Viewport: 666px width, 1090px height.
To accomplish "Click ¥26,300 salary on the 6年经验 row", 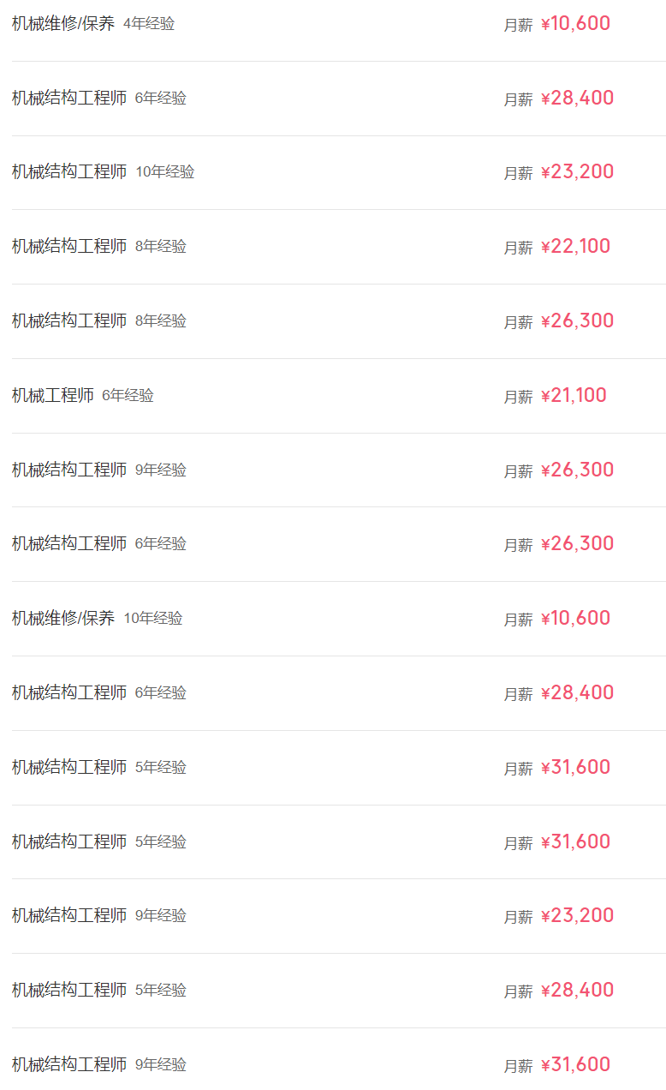I will coord(578,543).
